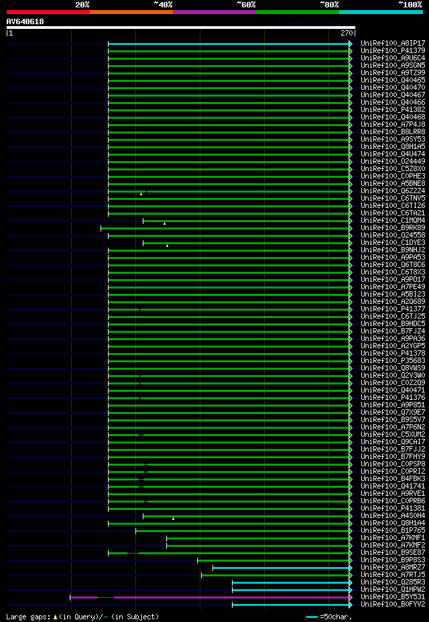Select the UniRef100_A2YGP5 label
429x622 pixels.
(x=393, y=347)
